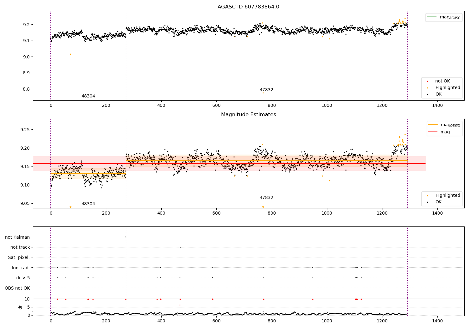
Task: Click the "AGASC ID 607783864.0" plot title
Action: click(248, 7)
